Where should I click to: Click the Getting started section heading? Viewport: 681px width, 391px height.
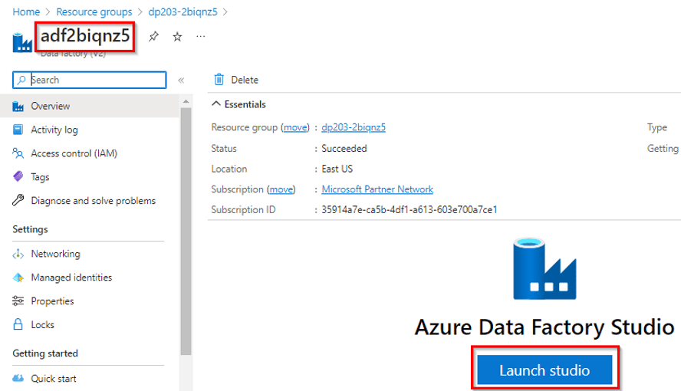click(45, 353)
